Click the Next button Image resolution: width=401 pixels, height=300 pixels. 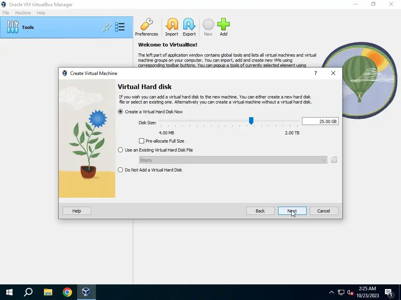[x=292, y=211]
